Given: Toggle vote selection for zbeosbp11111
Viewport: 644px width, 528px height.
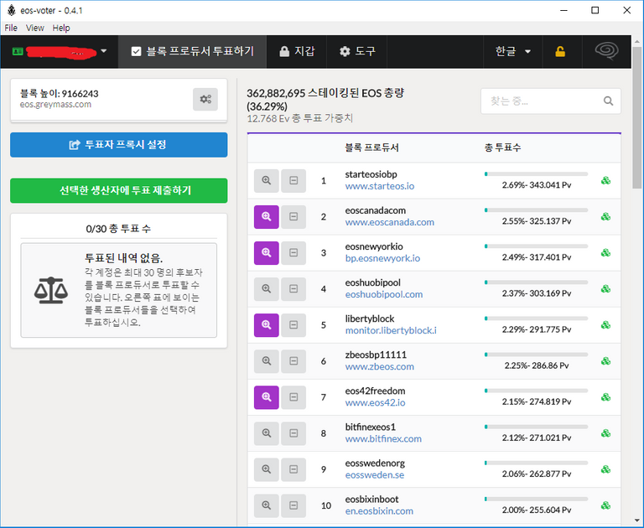Looking at the screenshot, I should coord(293,361).
